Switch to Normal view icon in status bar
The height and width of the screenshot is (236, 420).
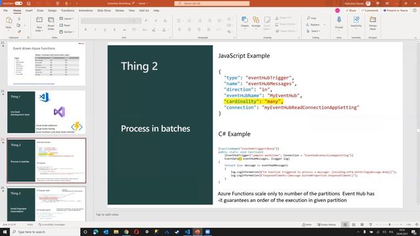click(x=345, y=224)
